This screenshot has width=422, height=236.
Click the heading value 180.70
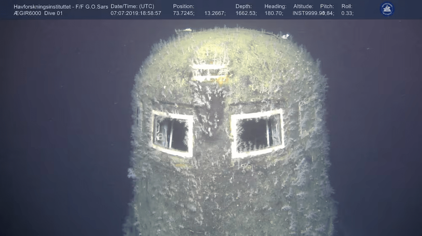click(x=274, y=13)
